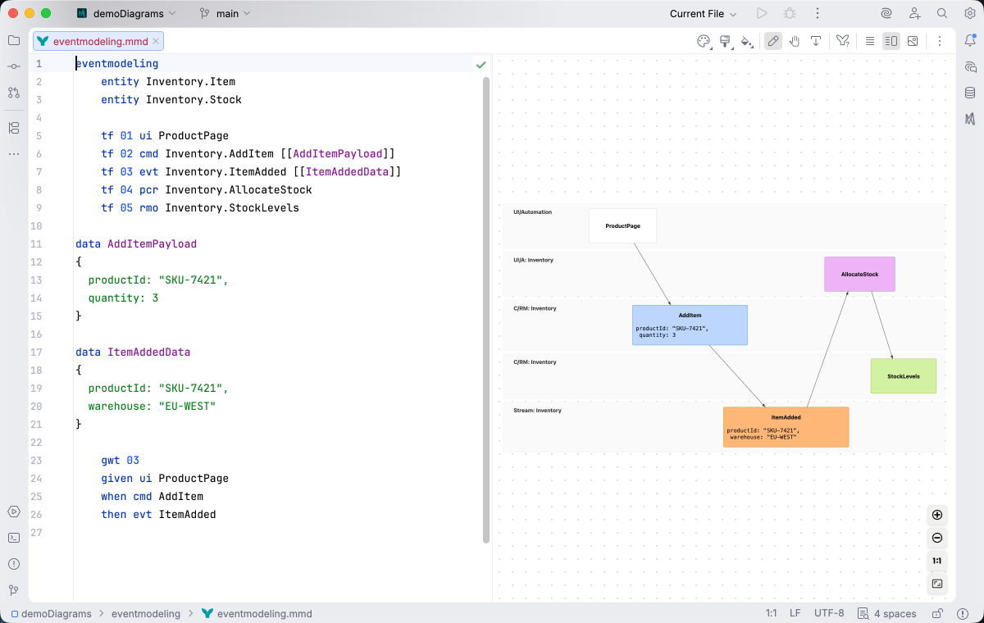
Task: Open the Terminal tool window
Action: [14, 538]
